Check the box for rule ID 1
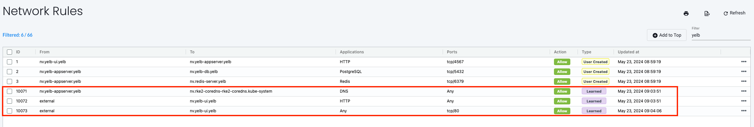The width and height of the screenshot is (754, 127). pos(9,62)
